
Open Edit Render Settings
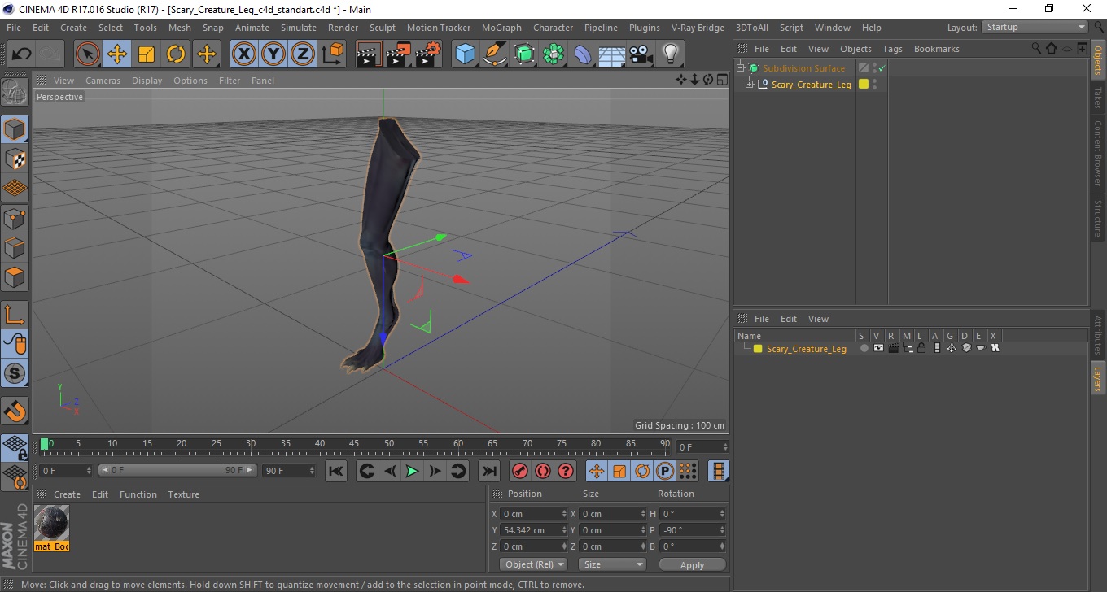pyautogui.click(x=427, y=54)
